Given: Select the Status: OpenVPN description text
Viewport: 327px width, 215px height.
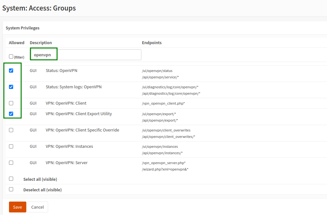Looking at the screenshot, I should (62, 71).
